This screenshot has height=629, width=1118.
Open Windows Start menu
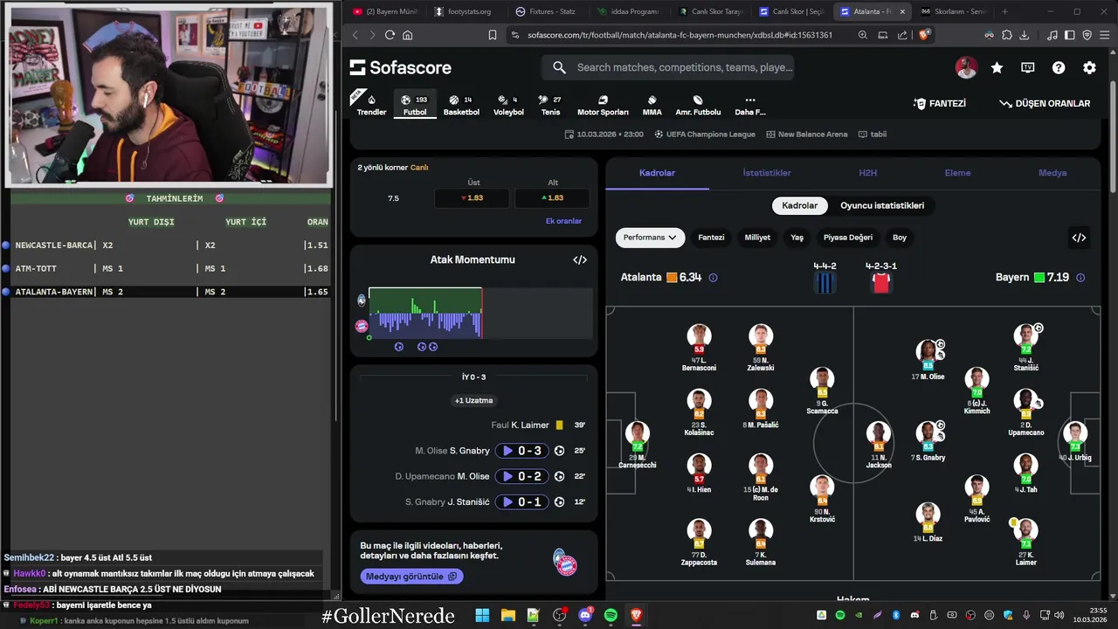pos(482,616)
